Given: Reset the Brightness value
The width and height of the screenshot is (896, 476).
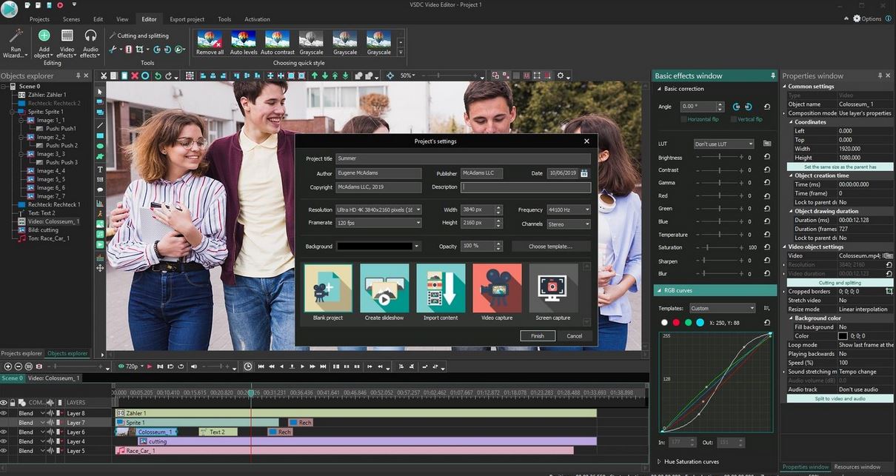Looking at the screenshot, I should click(x=766, y=158).
